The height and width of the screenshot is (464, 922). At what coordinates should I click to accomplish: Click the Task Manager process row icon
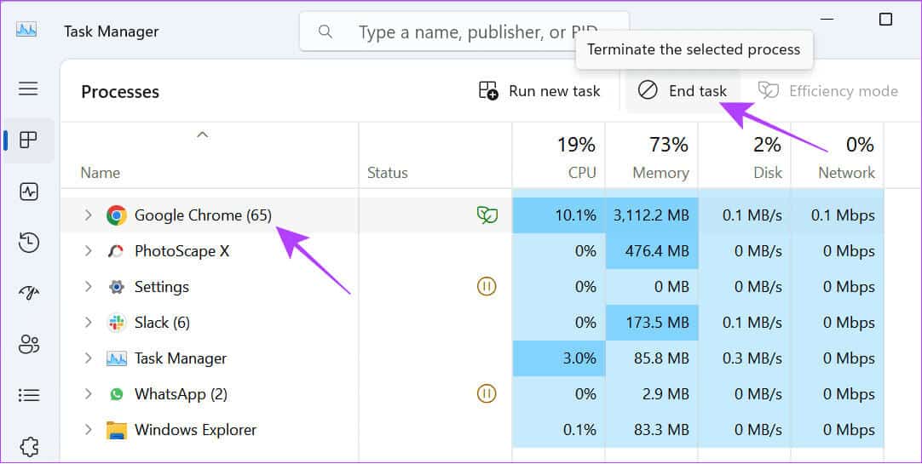click(x=117, y=358)
